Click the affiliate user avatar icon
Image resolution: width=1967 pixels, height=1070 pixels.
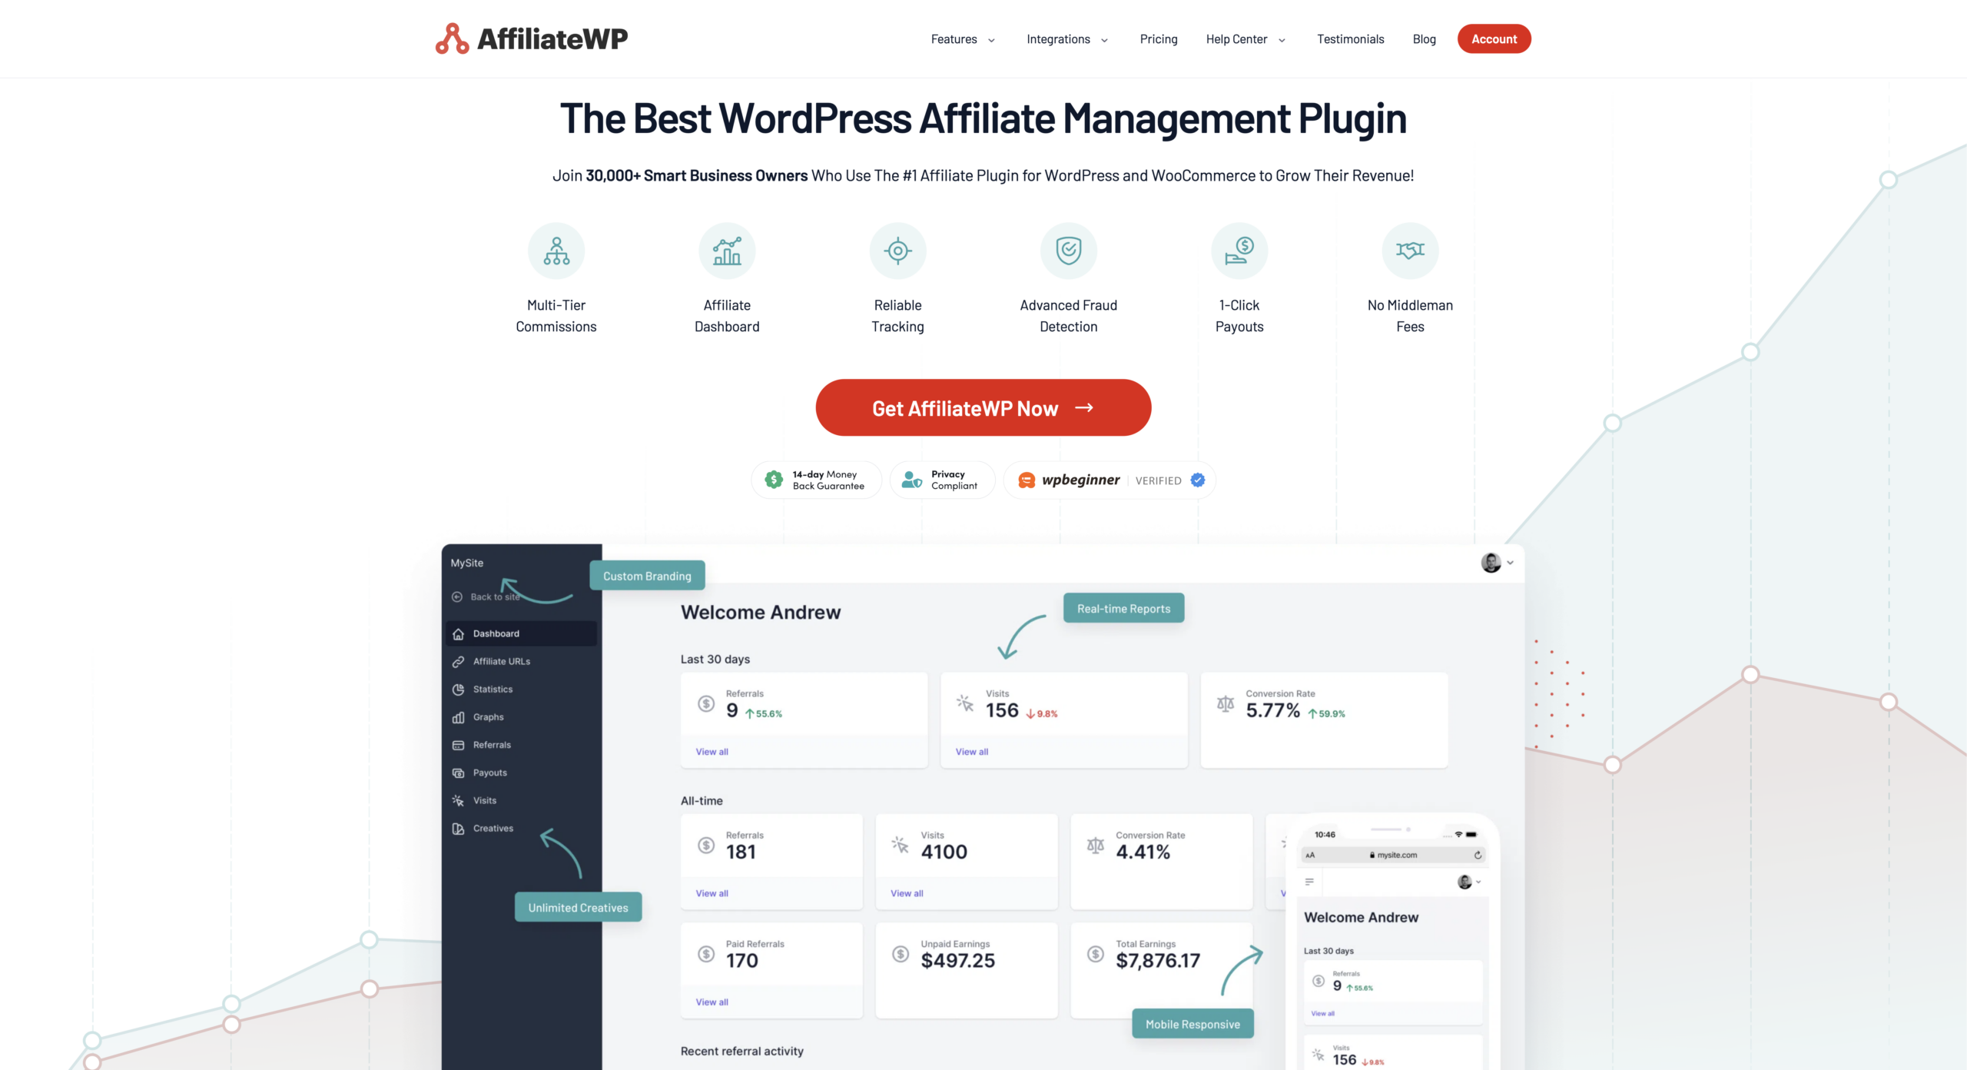[x=1491, y=563]
